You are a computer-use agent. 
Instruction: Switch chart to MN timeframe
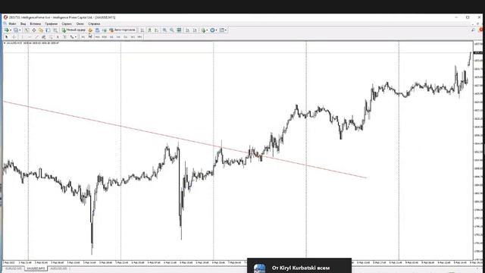point(139,37)
